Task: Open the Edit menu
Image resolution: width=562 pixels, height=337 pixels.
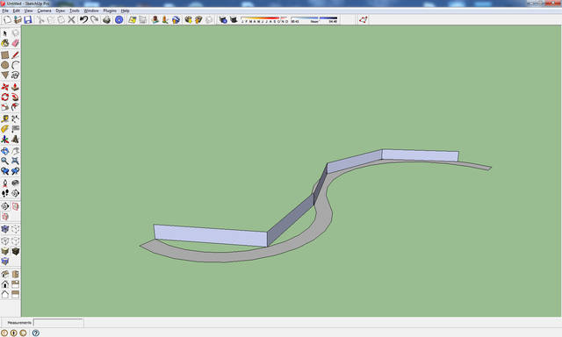Action: (16, 11)
